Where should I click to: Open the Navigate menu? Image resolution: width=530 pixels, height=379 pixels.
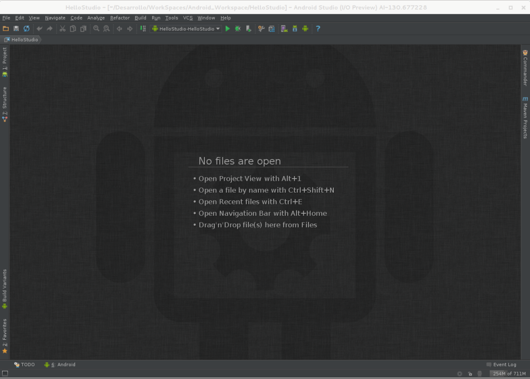point(55,18)
